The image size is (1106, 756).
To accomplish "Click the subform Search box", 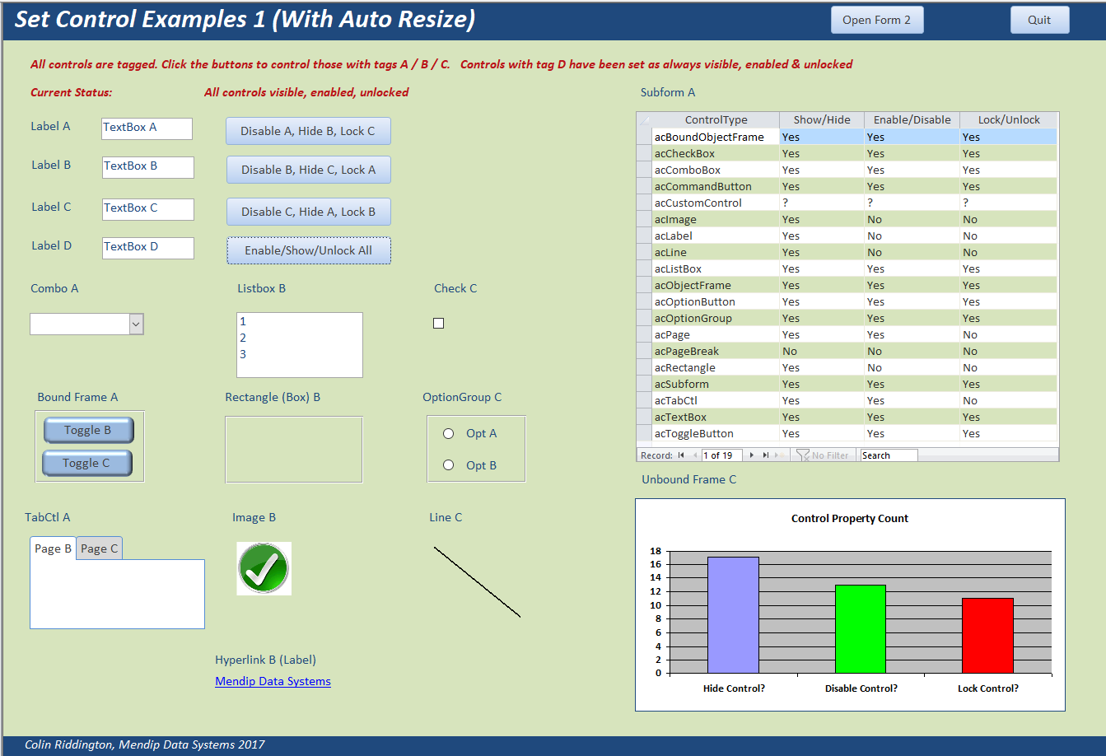I will pos(889,455).
